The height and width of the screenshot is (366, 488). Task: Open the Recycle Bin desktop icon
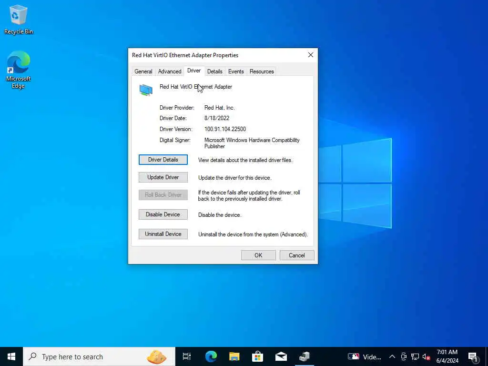pos(19,19)
